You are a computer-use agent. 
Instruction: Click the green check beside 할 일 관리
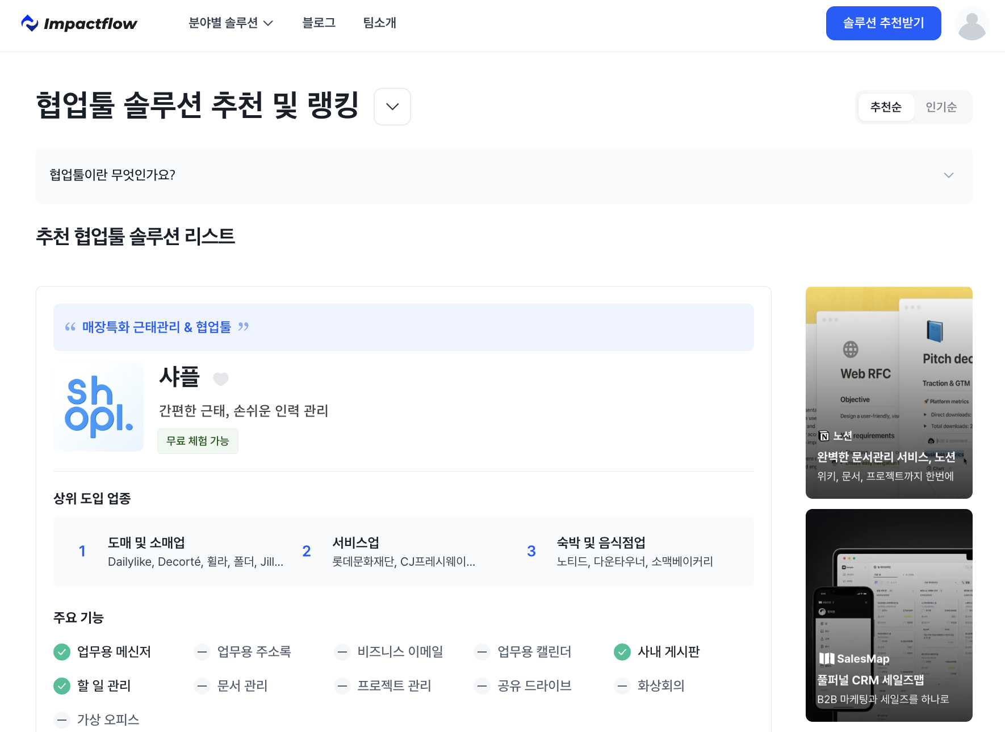62,686
